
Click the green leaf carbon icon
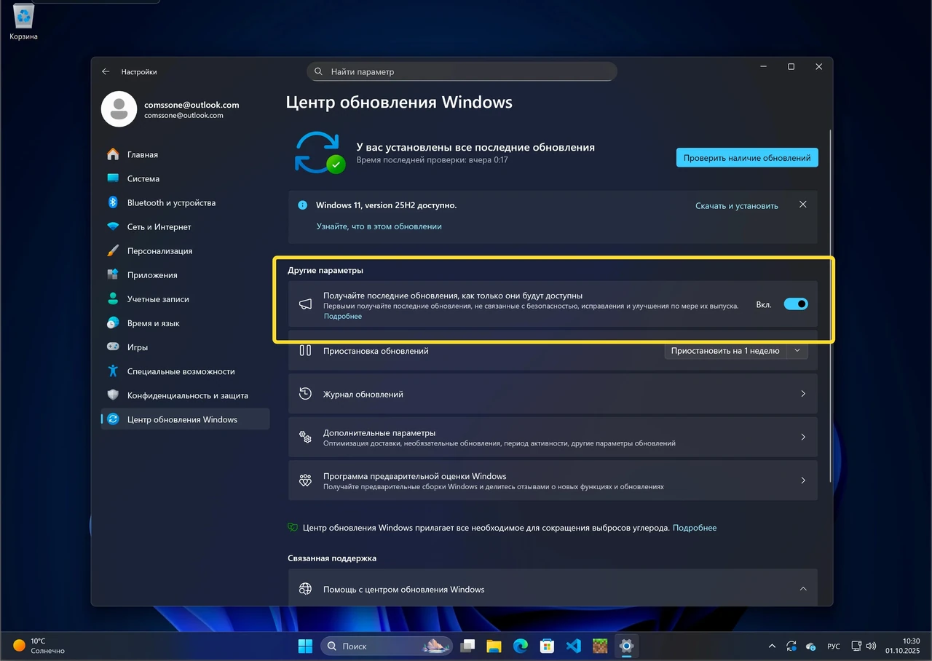tap(293, 528)
